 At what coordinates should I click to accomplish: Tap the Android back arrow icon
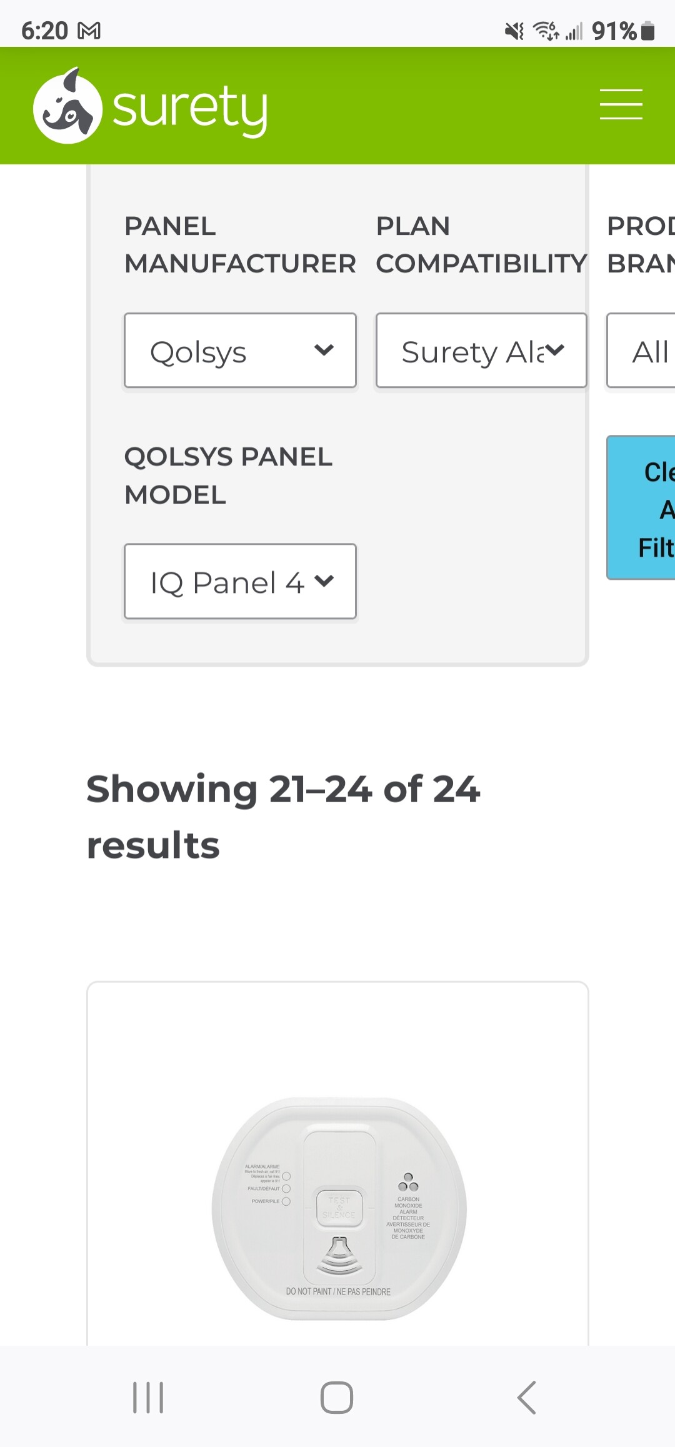click(x=526, y=1398)
